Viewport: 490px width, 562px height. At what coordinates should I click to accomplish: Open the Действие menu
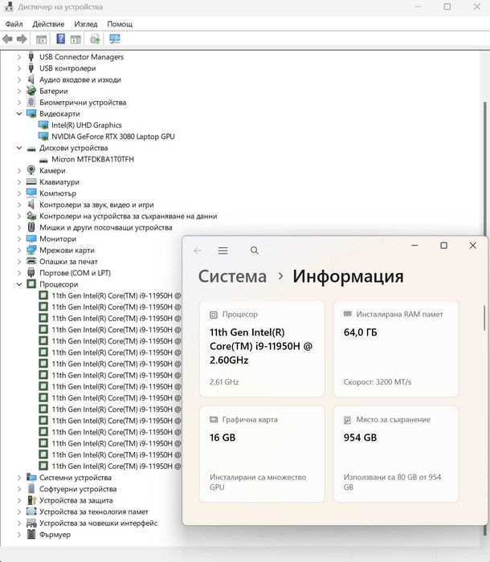pyautogui.click(x=48, y=24)
